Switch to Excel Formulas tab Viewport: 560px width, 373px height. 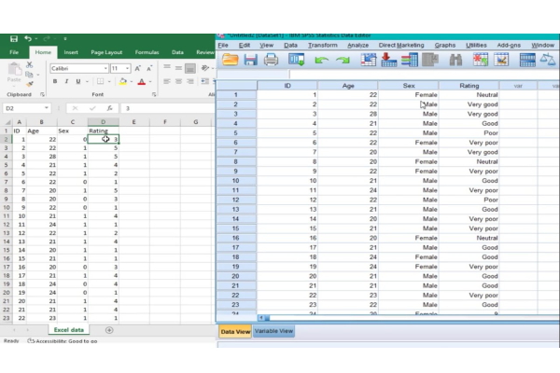pos(147,52)
